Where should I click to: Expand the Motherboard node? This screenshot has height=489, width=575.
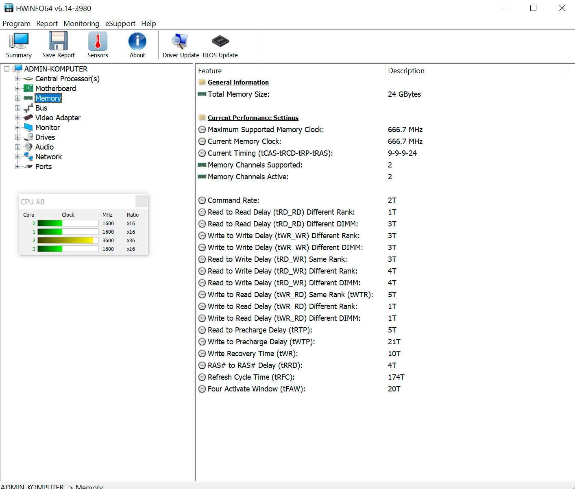(17, 89)
